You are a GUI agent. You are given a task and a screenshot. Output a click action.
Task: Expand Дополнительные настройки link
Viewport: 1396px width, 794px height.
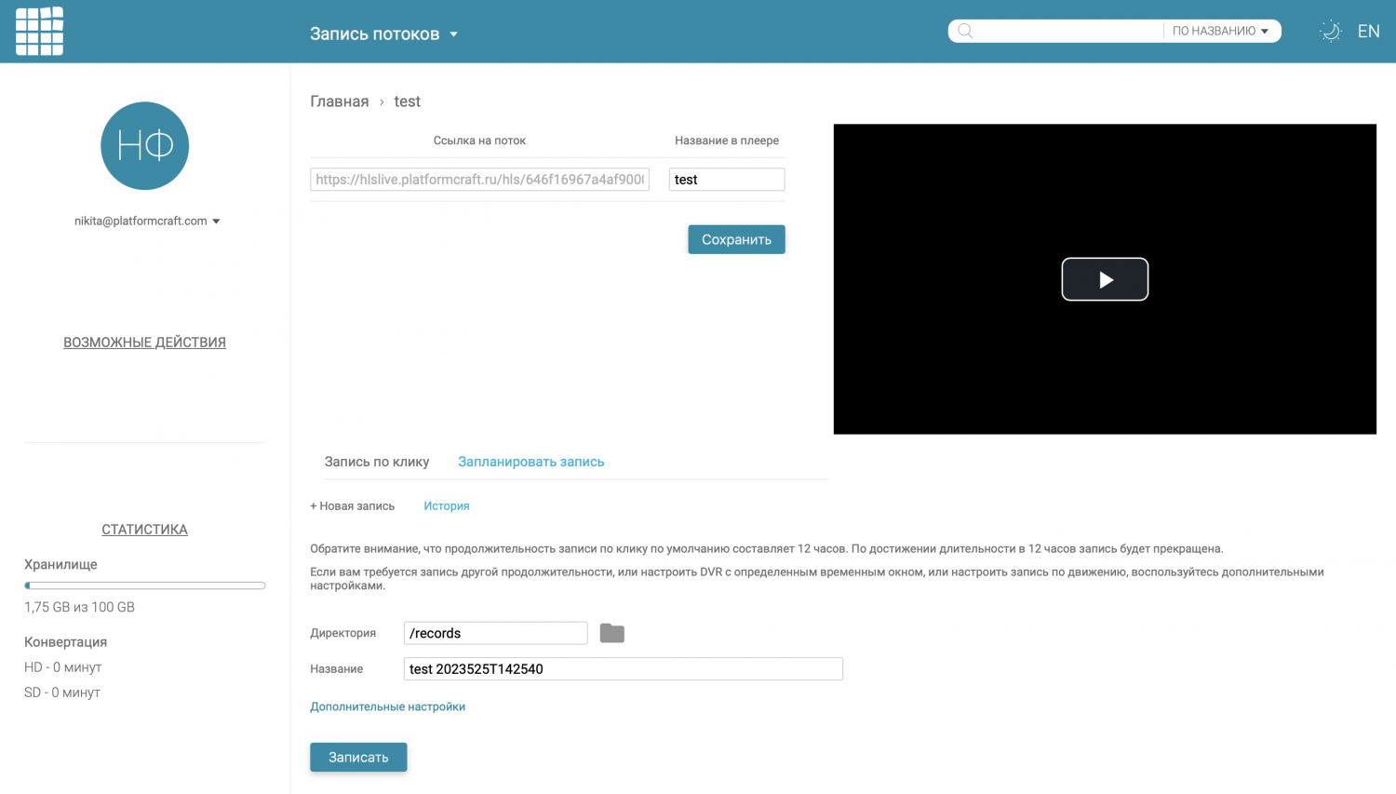pyautogui.click(x=387, y=707)
